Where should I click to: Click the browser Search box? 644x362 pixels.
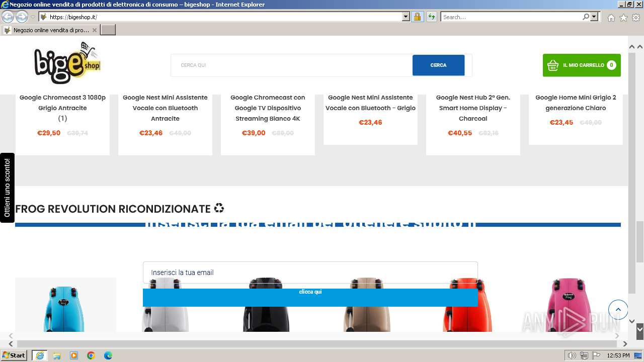pos(511,17)
